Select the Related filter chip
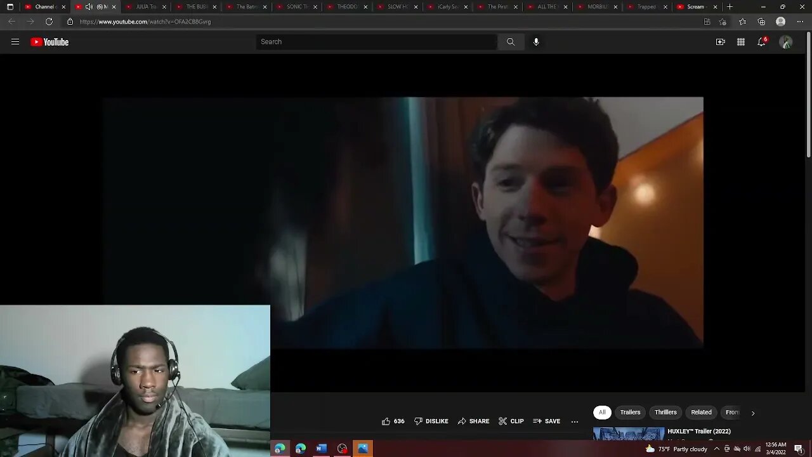 (x=701, y=413)
